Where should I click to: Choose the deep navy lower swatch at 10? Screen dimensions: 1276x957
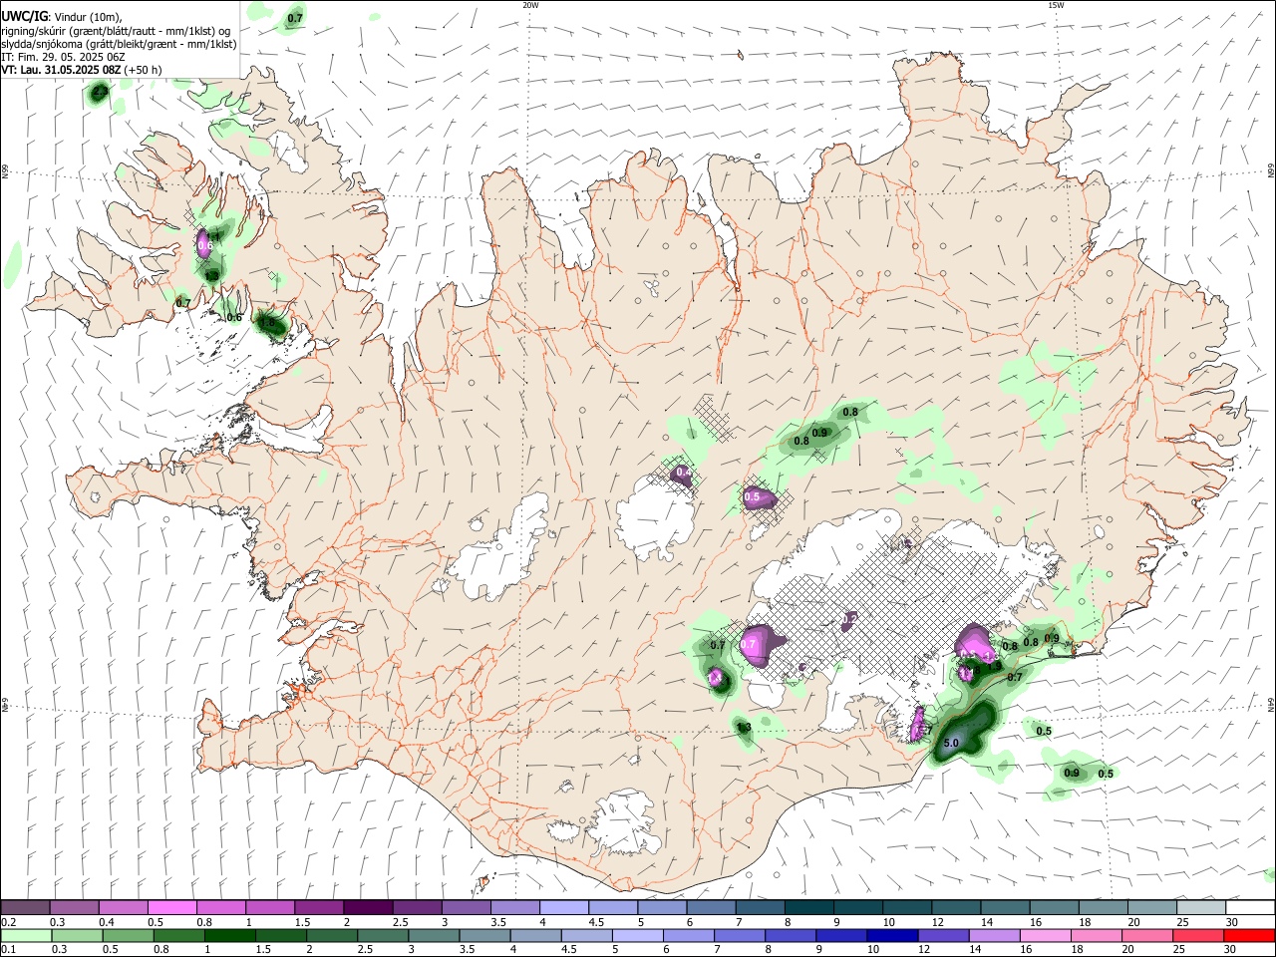click(x=891, y=935)
